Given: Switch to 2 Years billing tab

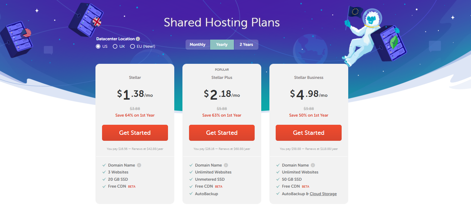Looking at the screenshot, I should point(246,45).
